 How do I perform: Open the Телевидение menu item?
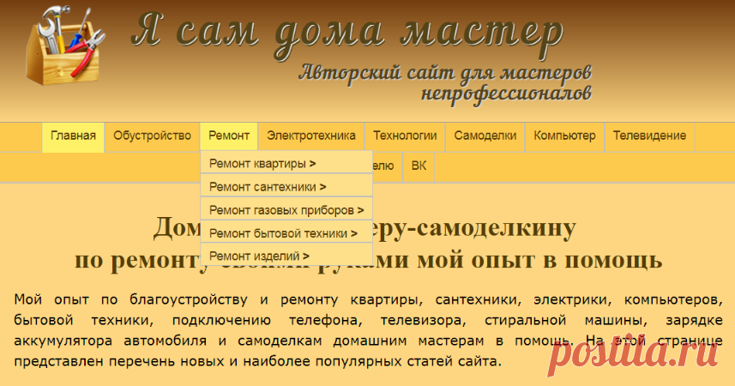[649, 136]
